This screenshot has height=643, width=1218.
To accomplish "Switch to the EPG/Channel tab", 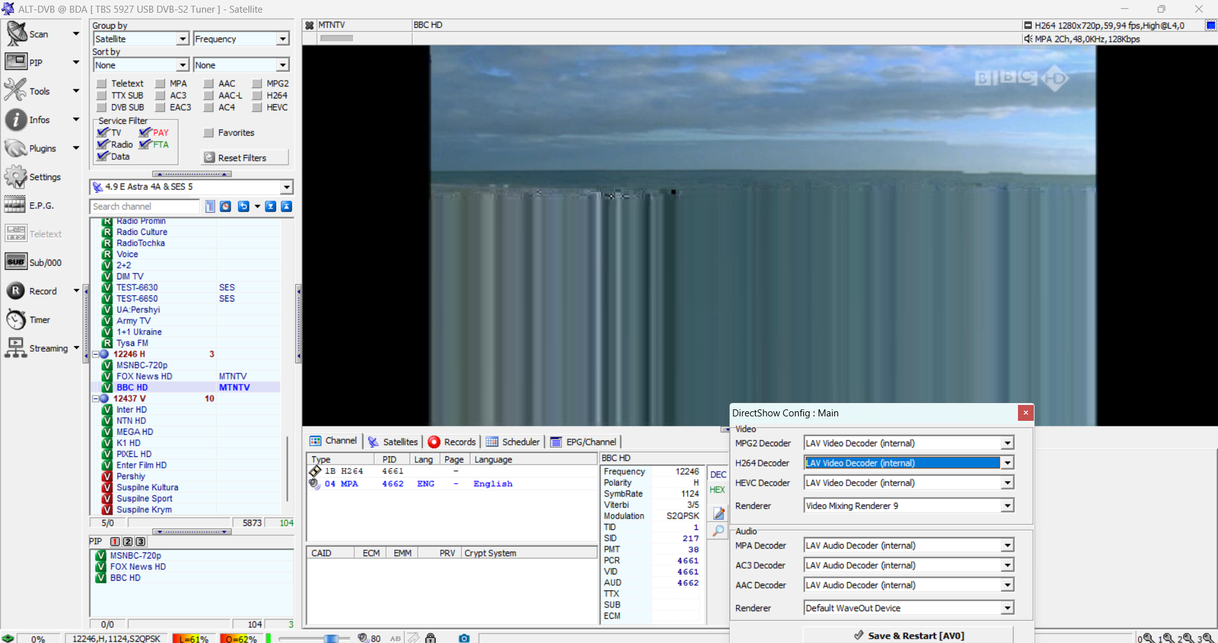I will click(x=584, y=442).
